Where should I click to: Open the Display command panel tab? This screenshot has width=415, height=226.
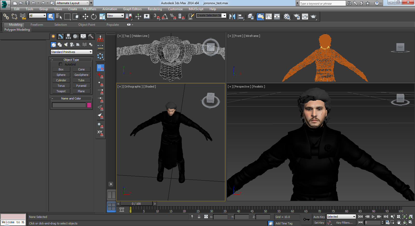83,36
